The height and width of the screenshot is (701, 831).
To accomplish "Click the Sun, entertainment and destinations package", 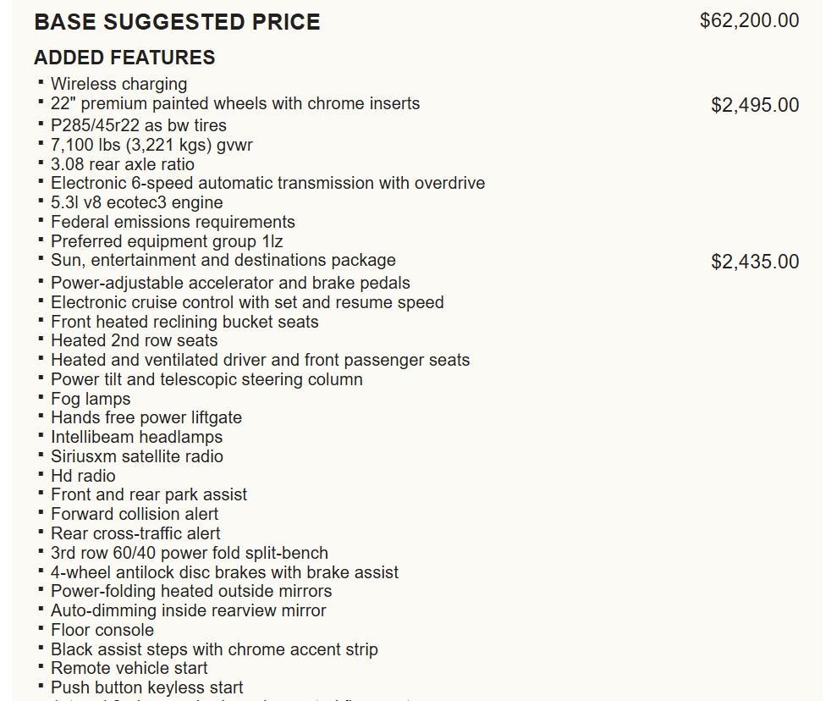I will [223, 260].
